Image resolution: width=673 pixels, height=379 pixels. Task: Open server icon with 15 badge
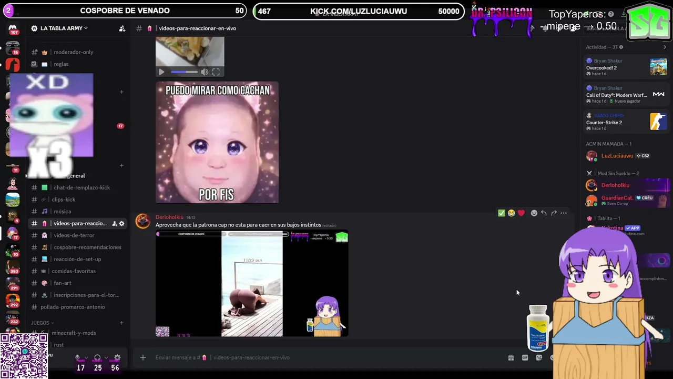click(x=13, y=48)
